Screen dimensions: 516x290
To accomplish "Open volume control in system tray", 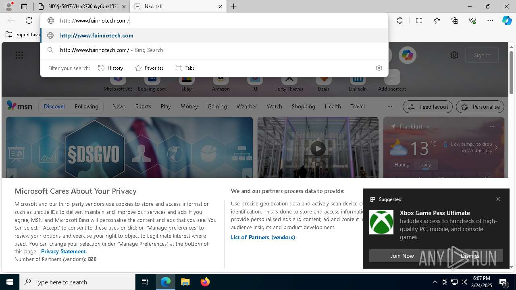I will tap(464, 282).
